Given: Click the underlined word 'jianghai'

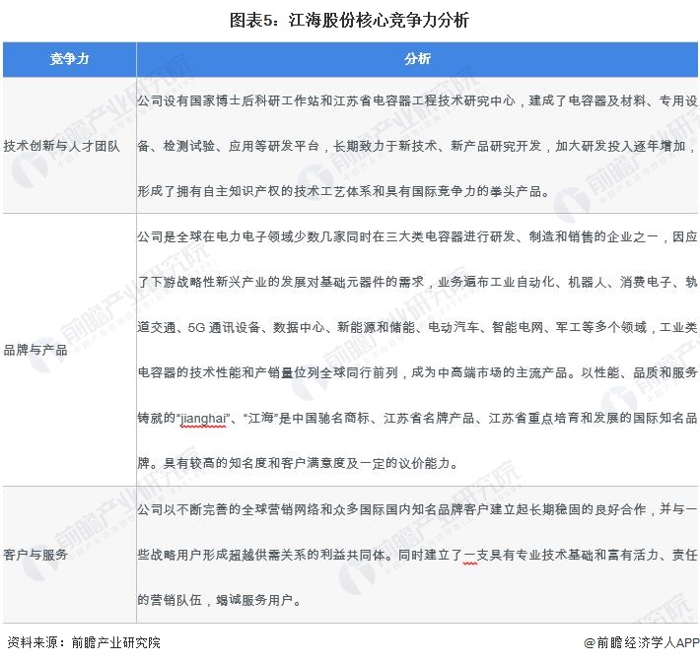Looking at the screenshot, I should coord(203,419).
